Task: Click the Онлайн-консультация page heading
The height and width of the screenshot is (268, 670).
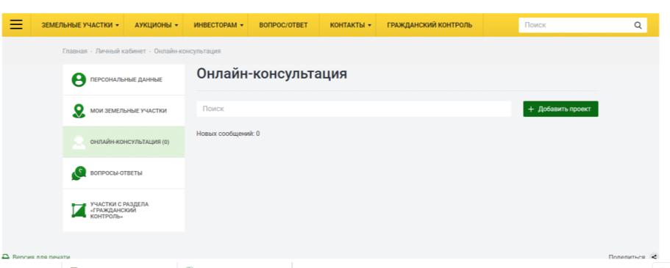Action: coord(272,74)
